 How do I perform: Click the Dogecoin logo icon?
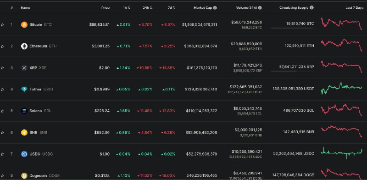point(24,175)
